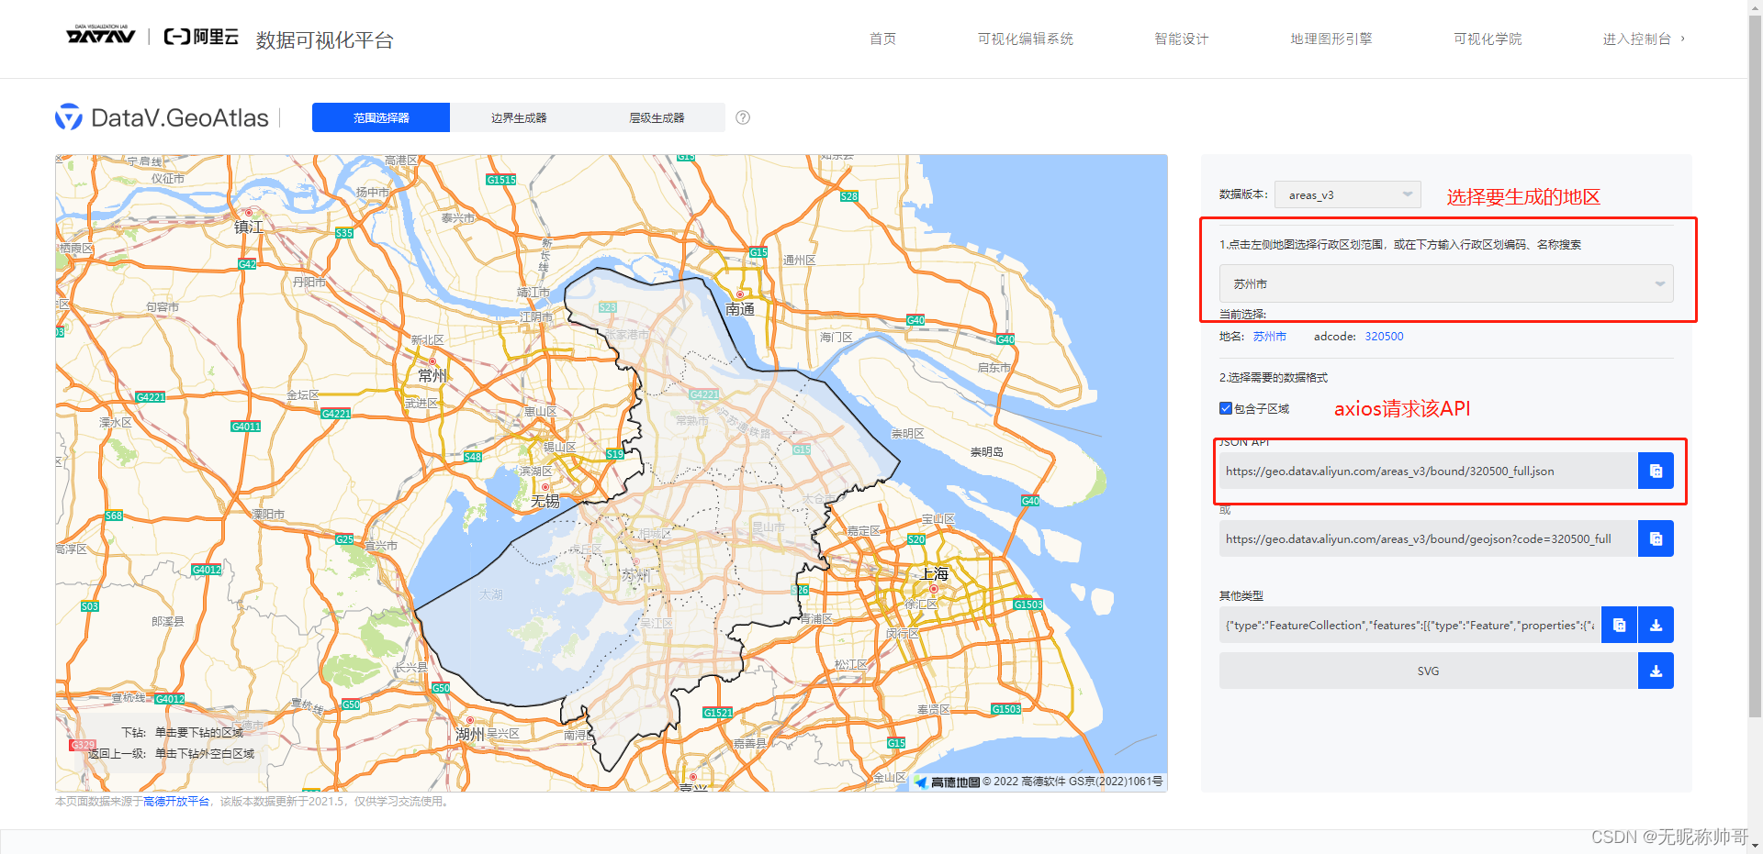
Task: Go to 首页 in the top navigation
Action: tap(882, 39)
